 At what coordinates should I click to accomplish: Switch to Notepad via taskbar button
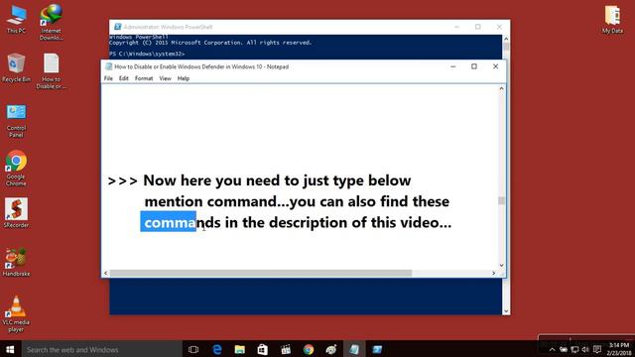pos(354,349)
